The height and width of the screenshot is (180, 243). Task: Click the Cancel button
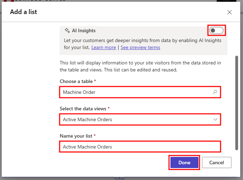[x=216, y=162]
